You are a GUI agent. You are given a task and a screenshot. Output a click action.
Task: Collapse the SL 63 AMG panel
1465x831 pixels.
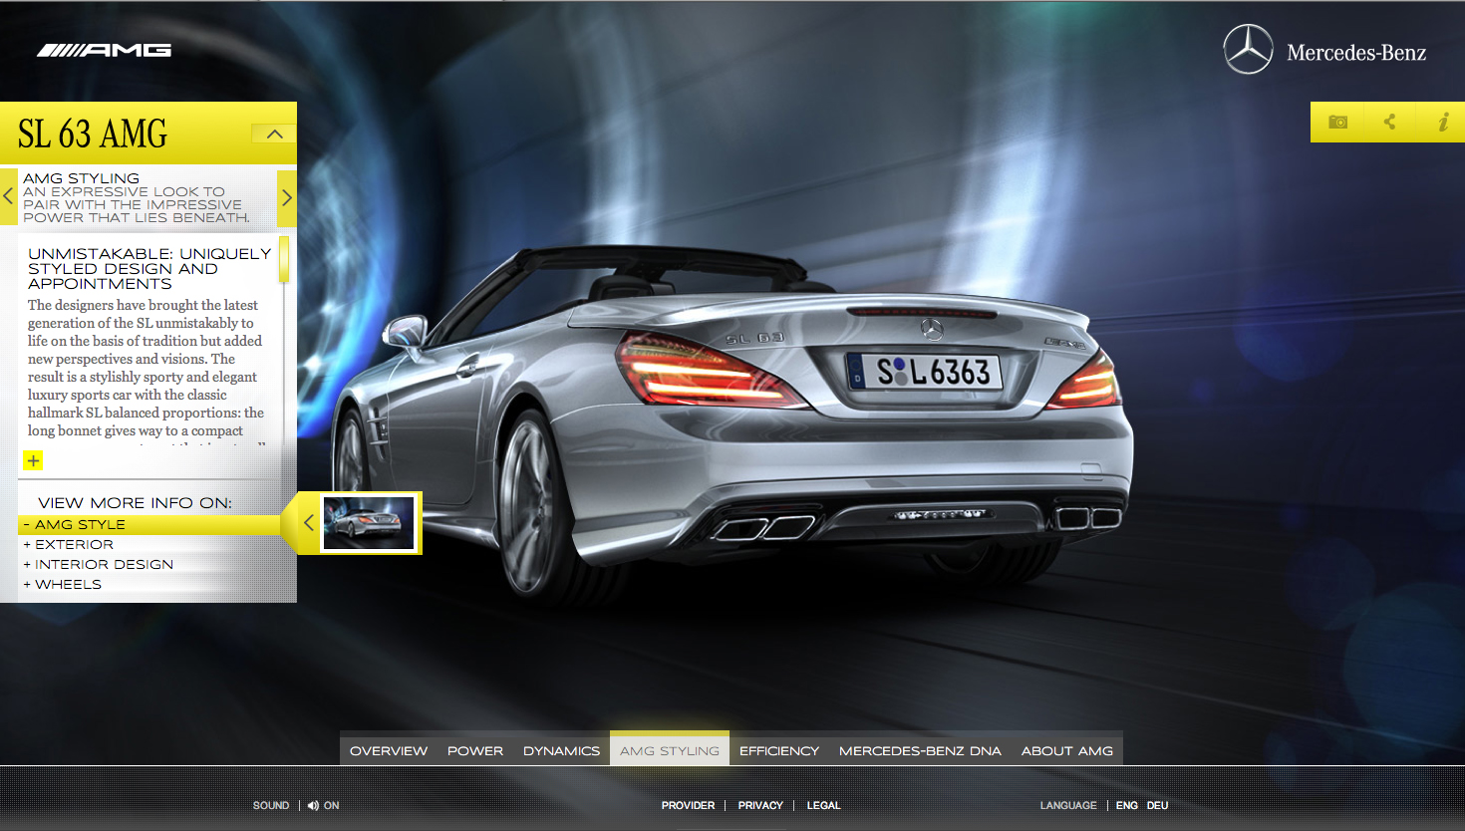tap(274, 134)
